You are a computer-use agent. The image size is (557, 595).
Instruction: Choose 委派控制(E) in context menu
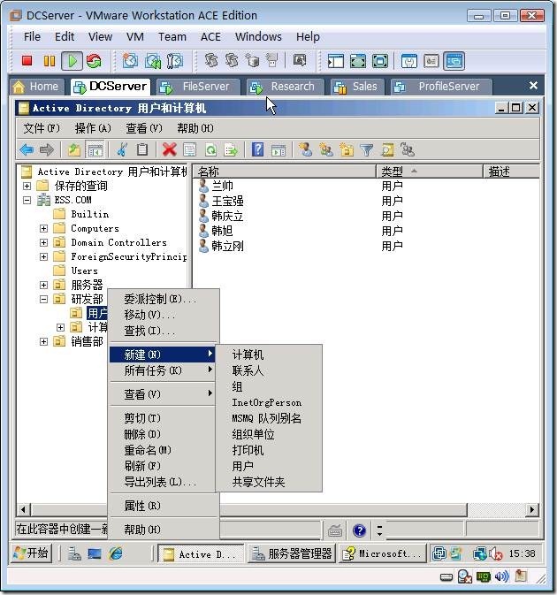[x=164, y=300]
